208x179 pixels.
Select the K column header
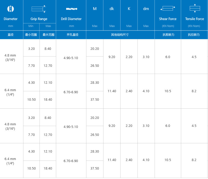click(x=129, y=9)
